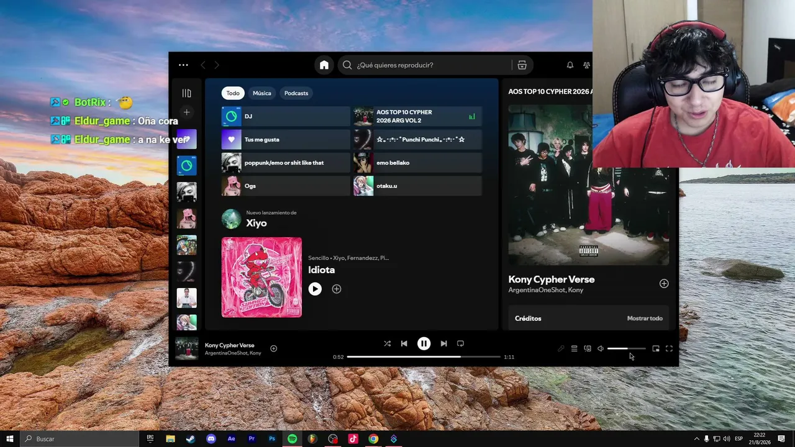Open Photoshop from taskbar
This screenshot has width=795, height=447.
[272, 439]
